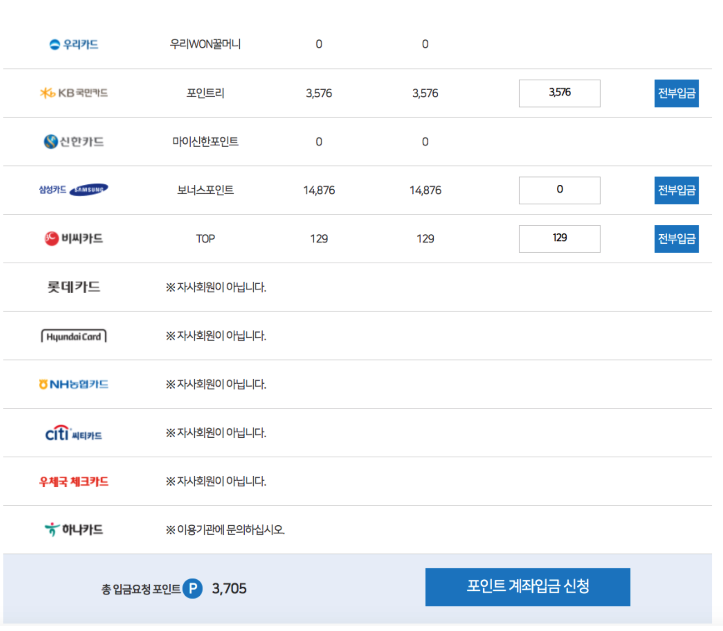
Task: Click the Hana Card logo
Action: click(x=74, y=530)
